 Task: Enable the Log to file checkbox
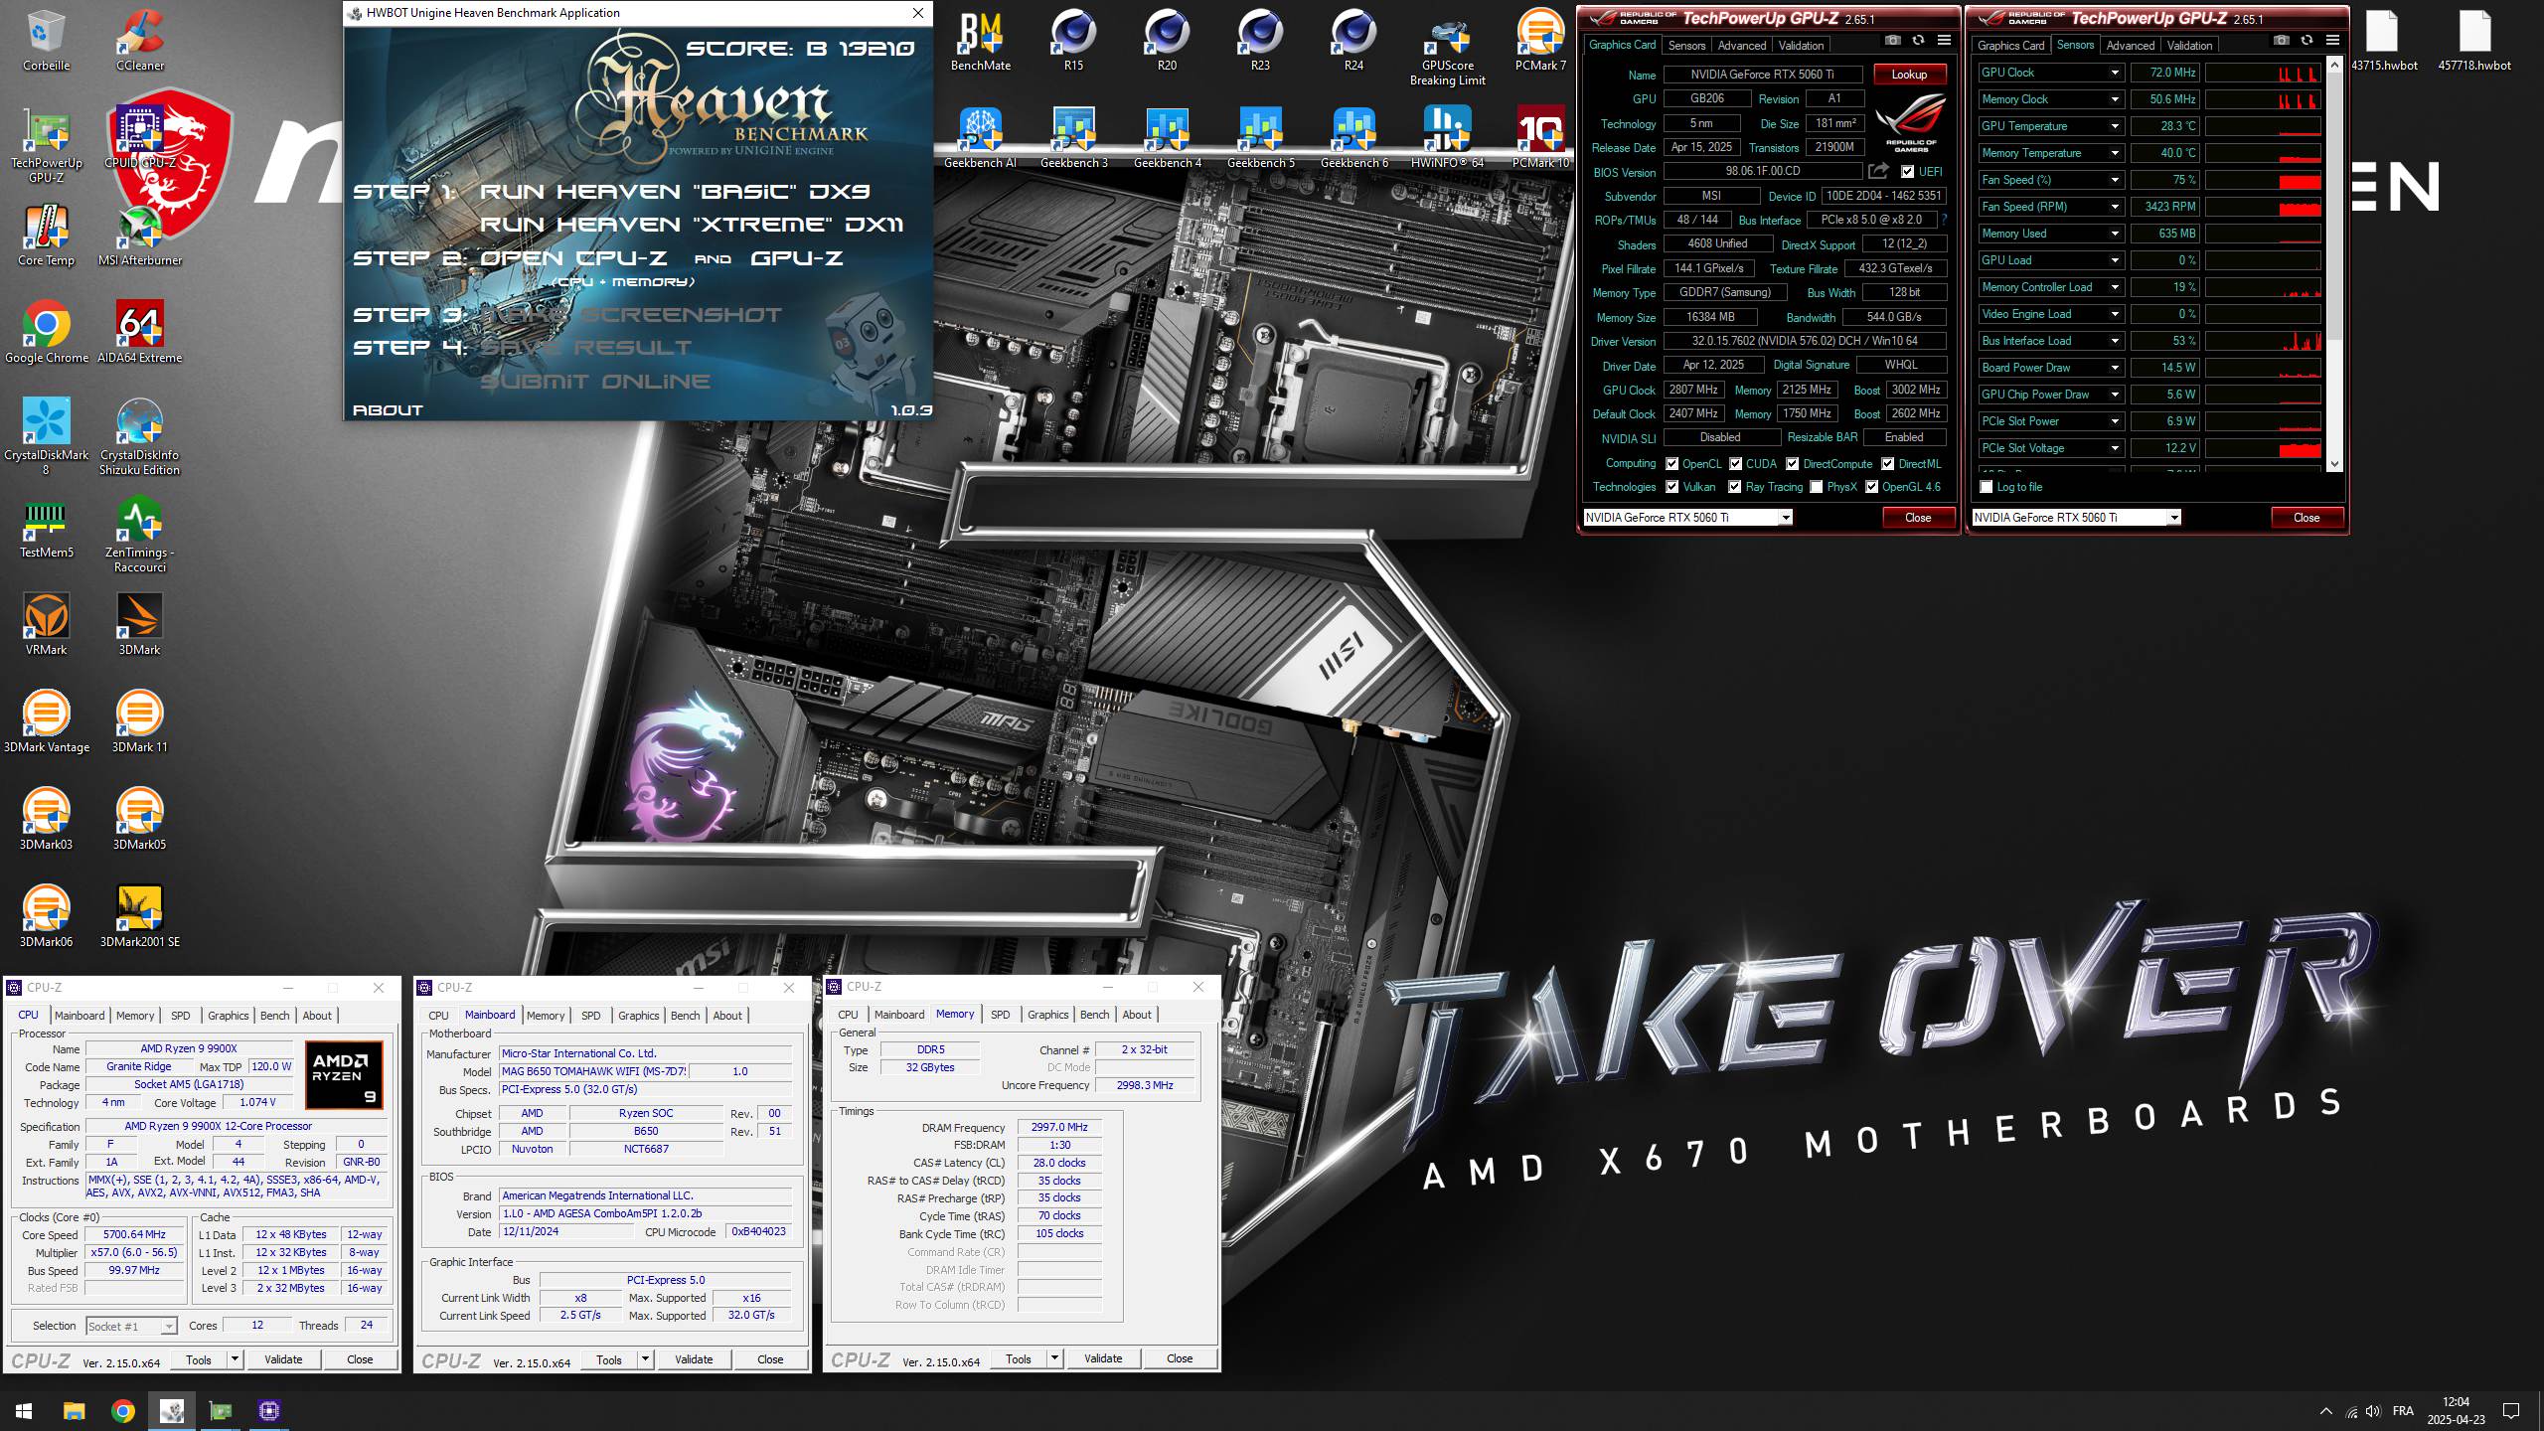(x=1987, y=487)
